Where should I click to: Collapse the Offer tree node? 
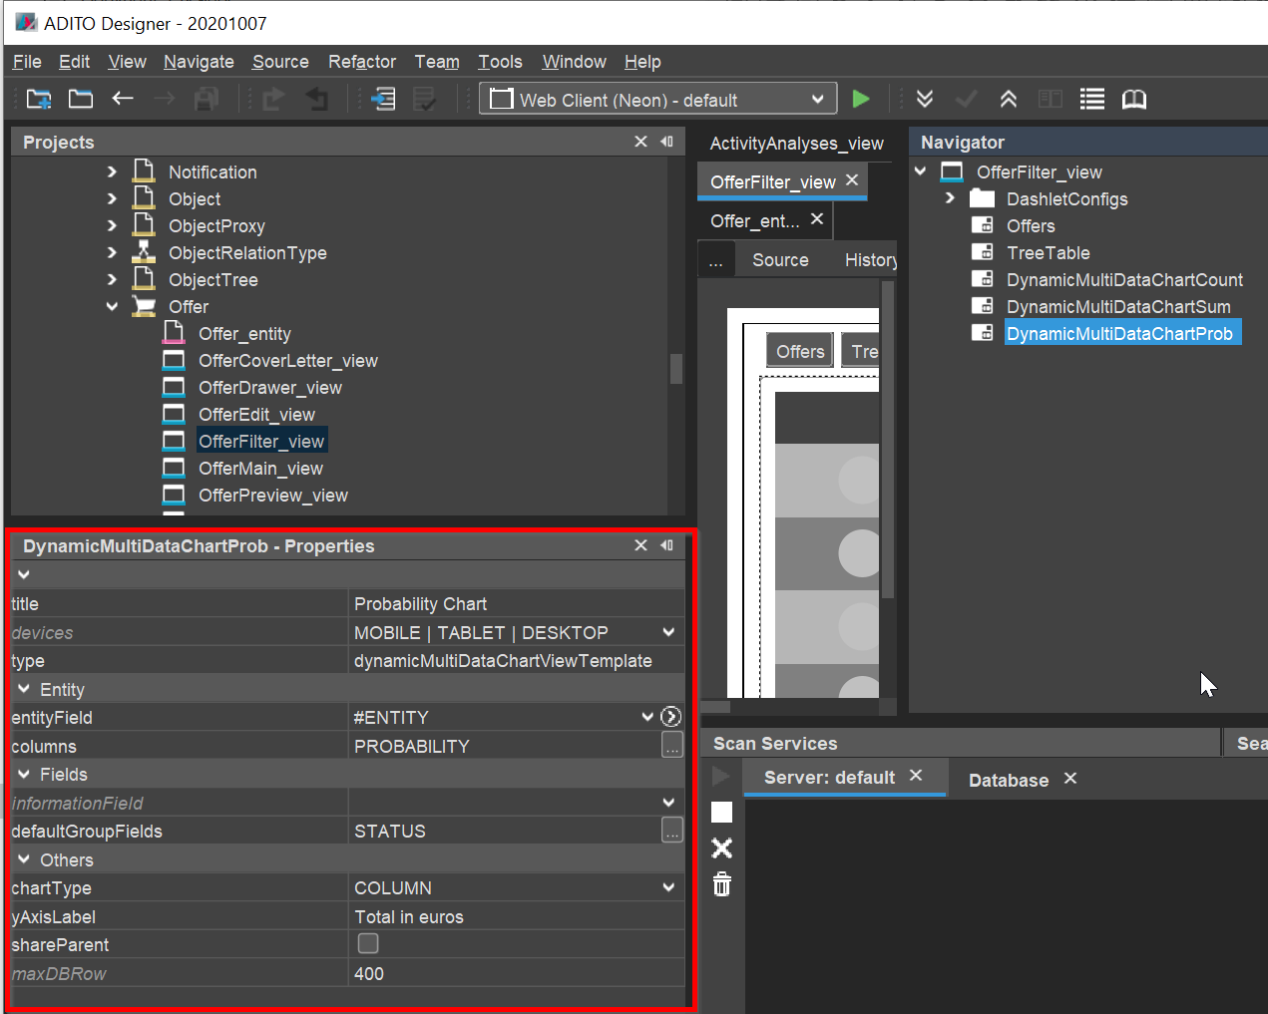pyautogui.click(x=112, y=307)
